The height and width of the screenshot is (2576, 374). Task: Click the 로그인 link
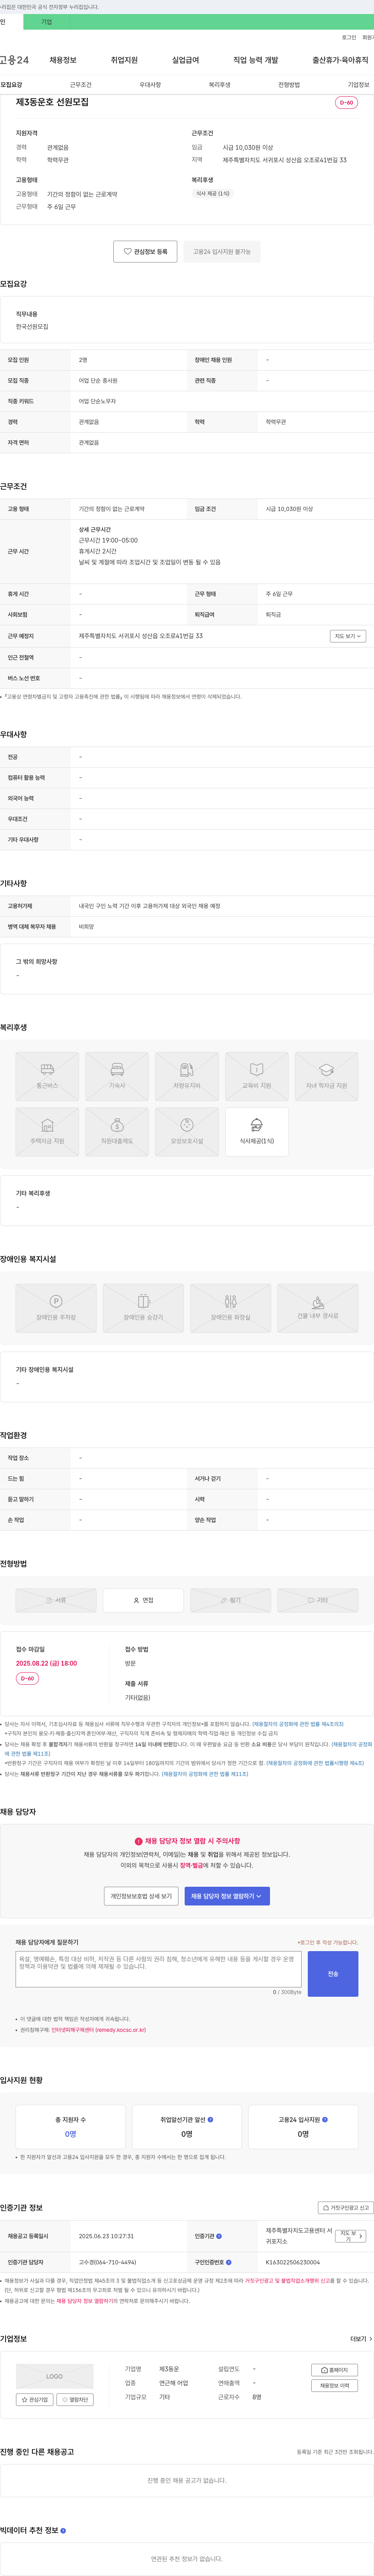(349, 37)
